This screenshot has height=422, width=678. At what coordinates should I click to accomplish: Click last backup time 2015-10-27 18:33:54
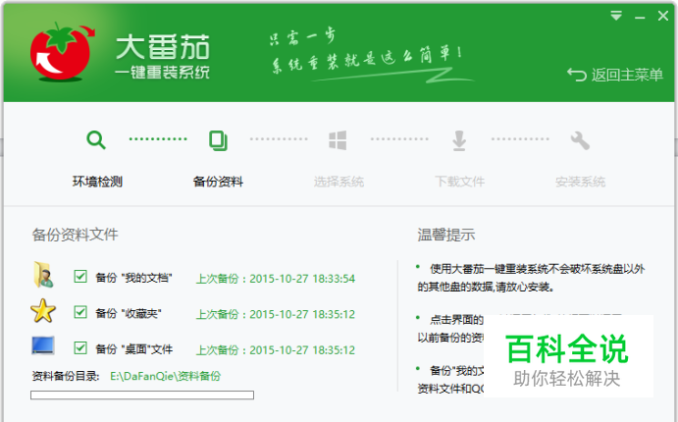point(276,279)
